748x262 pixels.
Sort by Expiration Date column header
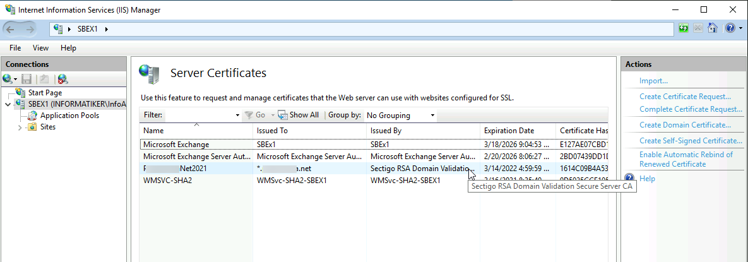tap(518, 130)
